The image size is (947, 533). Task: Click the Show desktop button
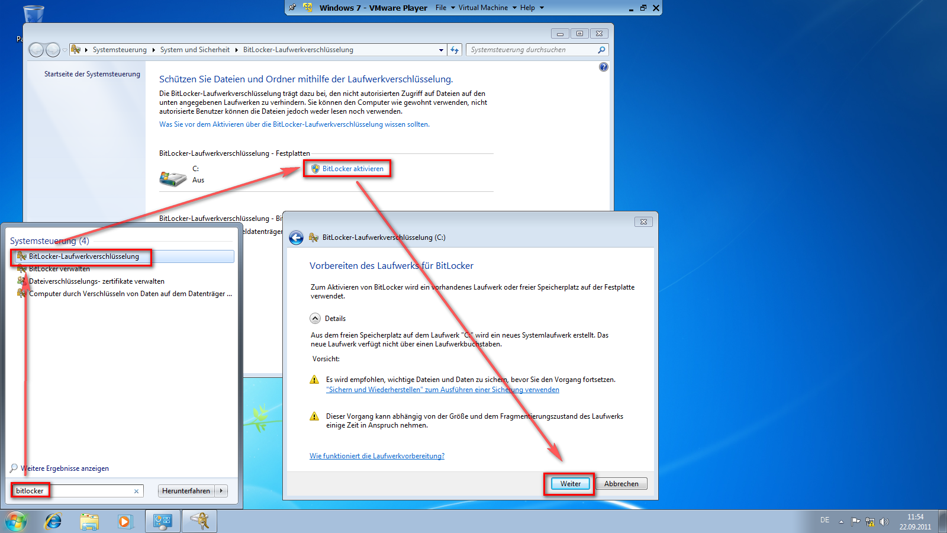tap(942, 522)
